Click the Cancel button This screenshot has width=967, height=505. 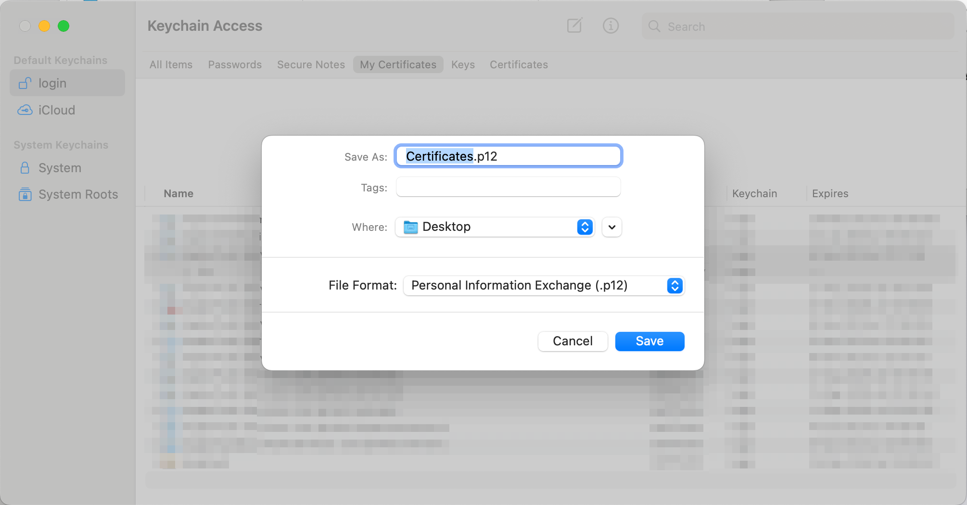(x=573, y=341)
